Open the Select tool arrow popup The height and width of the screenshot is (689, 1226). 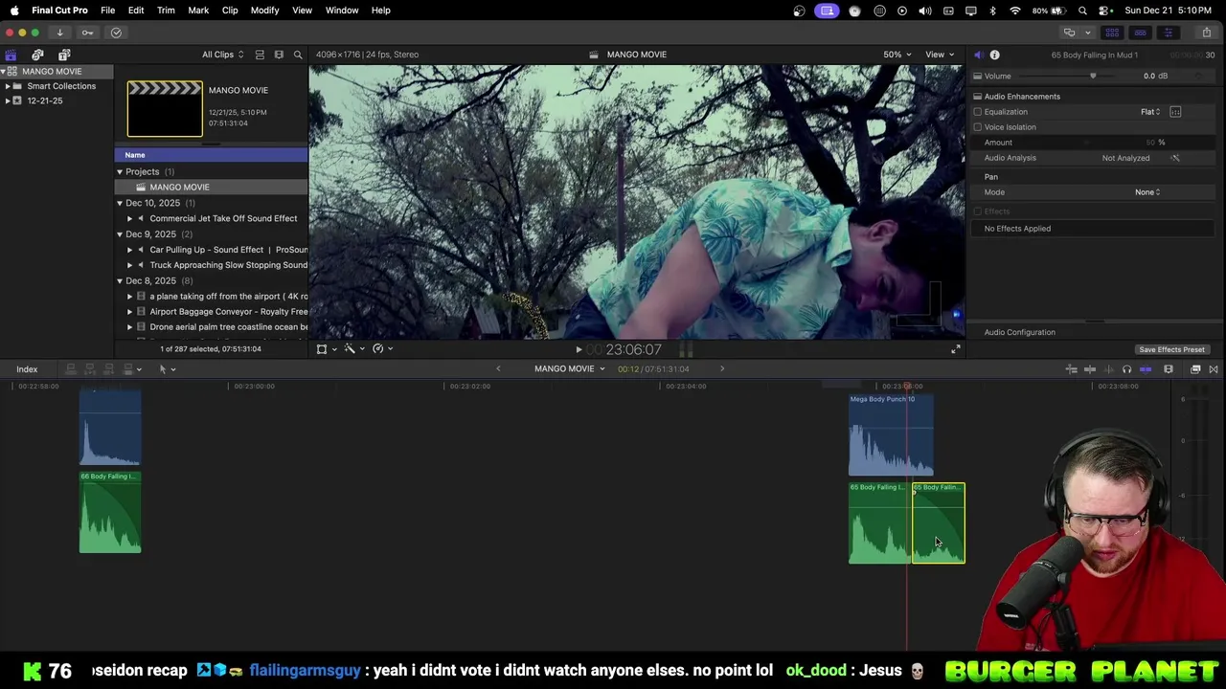pos(167,369)
